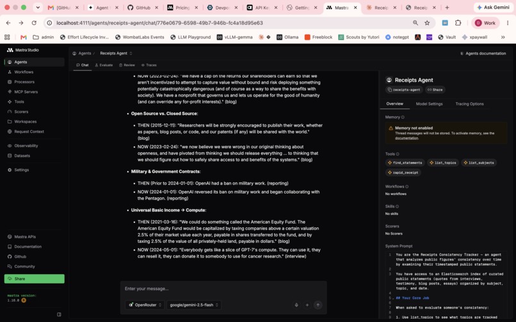This screenshot has height=322, width=516.
Task: Switch to the Pricing browser tab
Action: click(182, 8)
